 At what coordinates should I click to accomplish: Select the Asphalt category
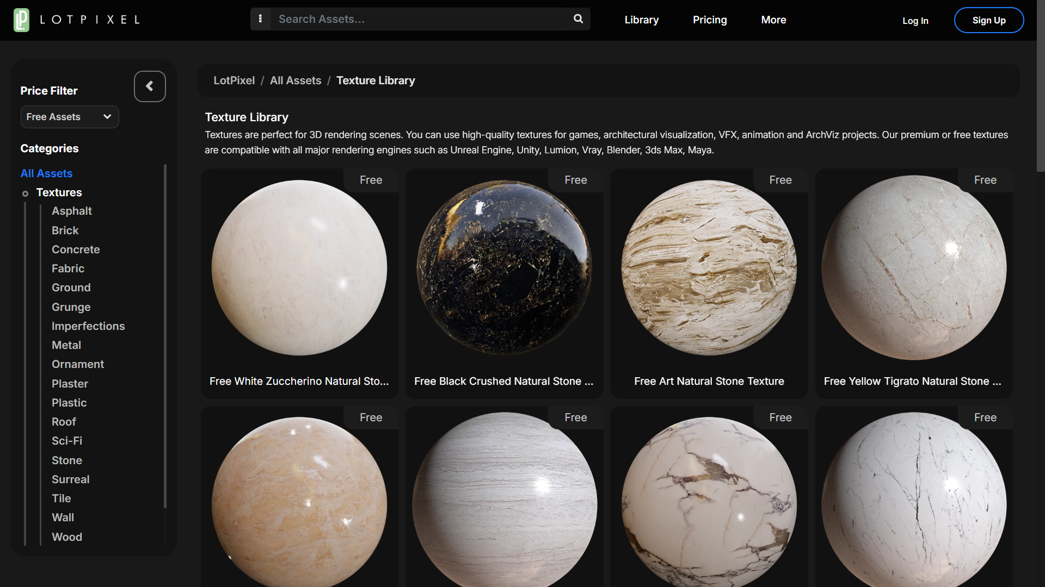click(x=72, y=211)
